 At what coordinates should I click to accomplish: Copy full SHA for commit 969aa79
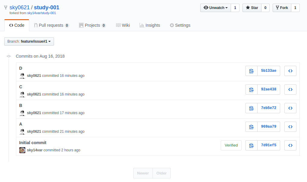click(252, 127)
